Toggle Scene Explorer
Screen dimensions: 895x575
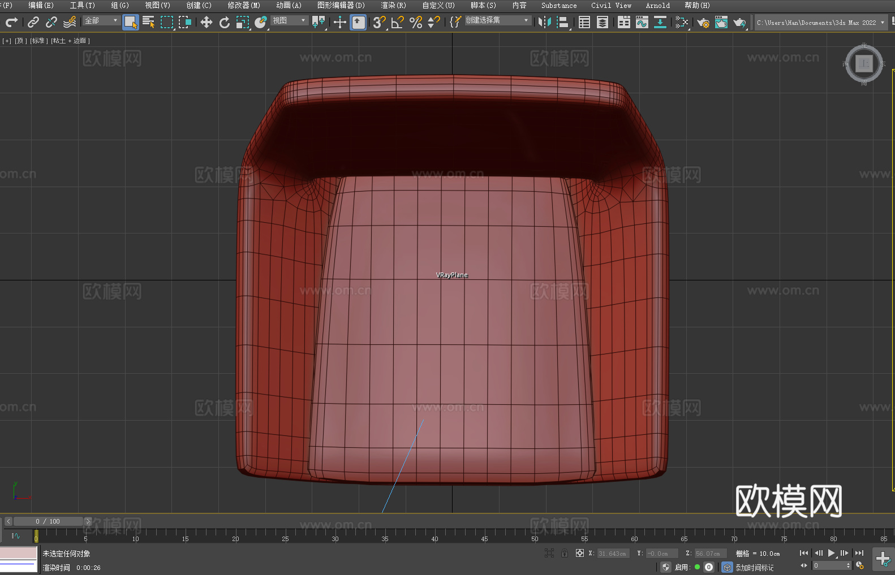(x=584, y=22)
